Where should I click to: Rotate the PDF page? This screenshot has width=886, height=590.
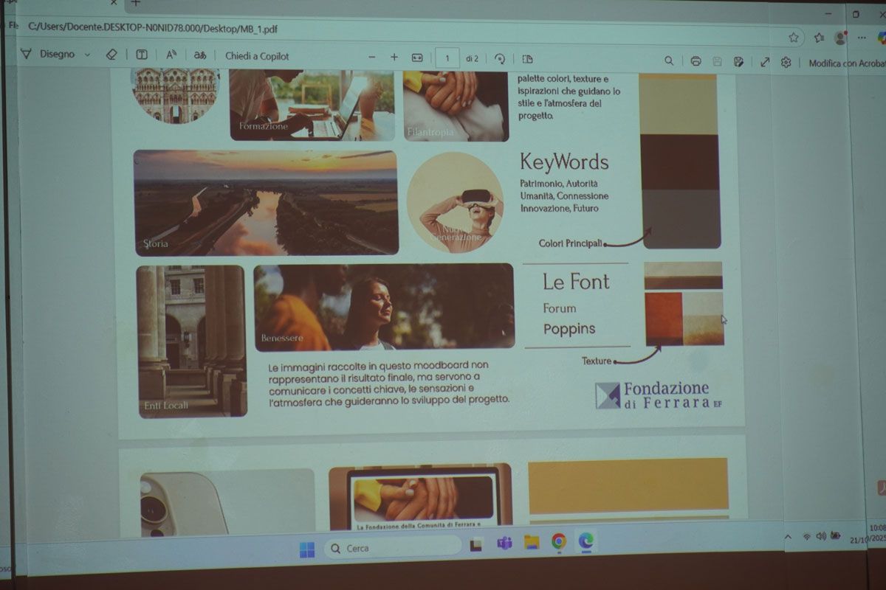pyautogui.click(x=500, y=59)
